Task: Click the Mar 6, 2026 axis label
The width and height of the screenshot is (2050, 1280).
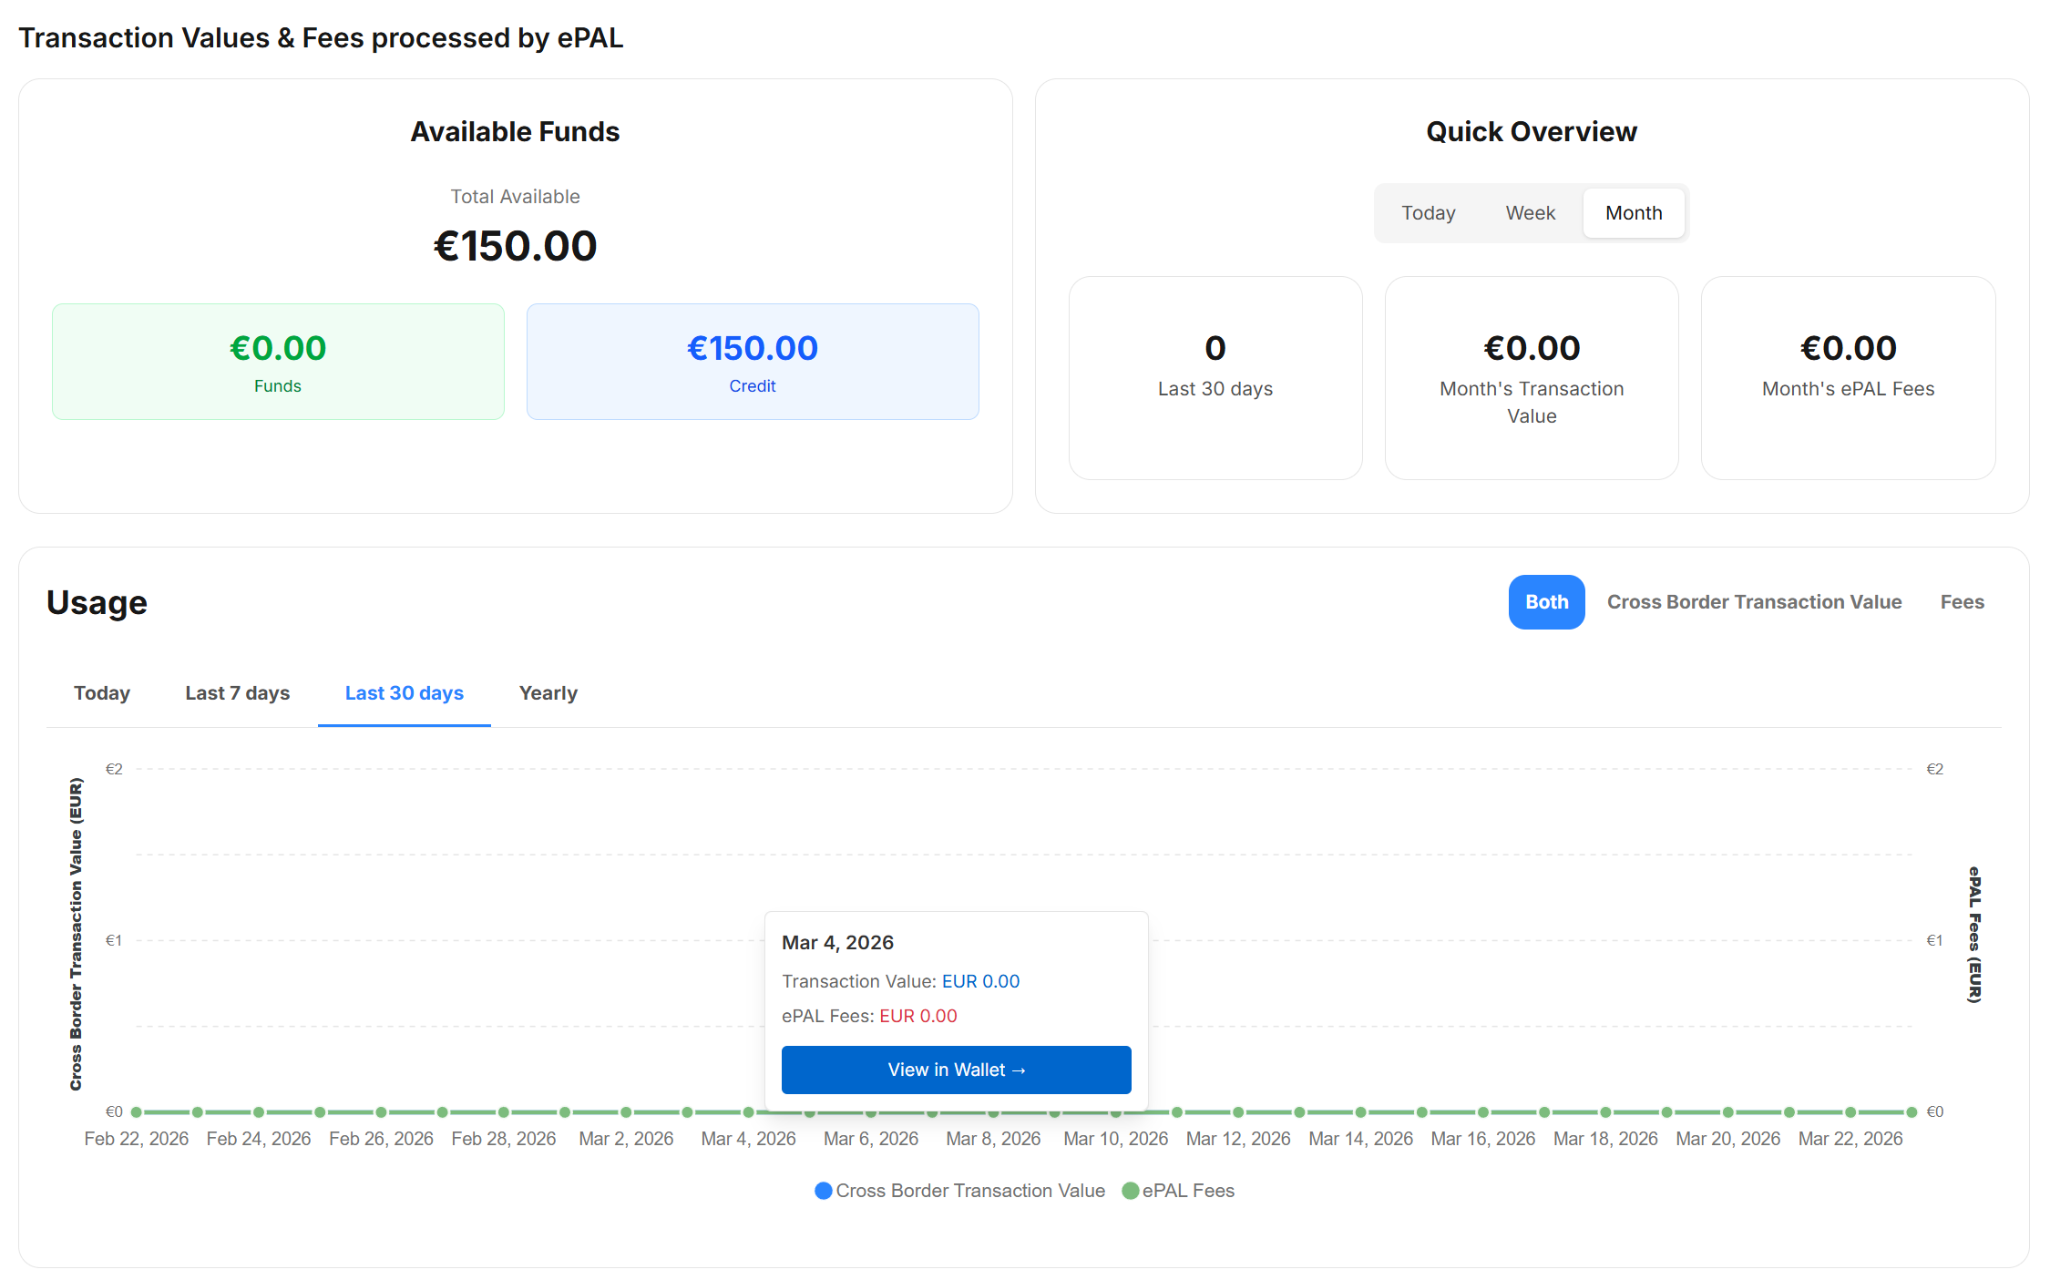Action: tap(871, 1139)
